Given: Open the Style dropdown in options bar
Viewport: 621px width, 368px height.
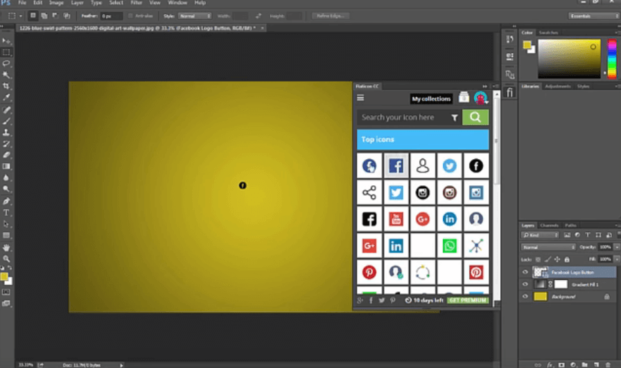Looking at the screenshot, I should [x=195, y=16].
